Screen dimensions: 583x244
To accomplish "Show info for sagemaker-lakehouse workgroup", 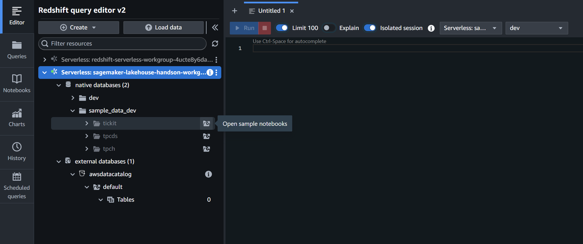I will pos(210,72).
